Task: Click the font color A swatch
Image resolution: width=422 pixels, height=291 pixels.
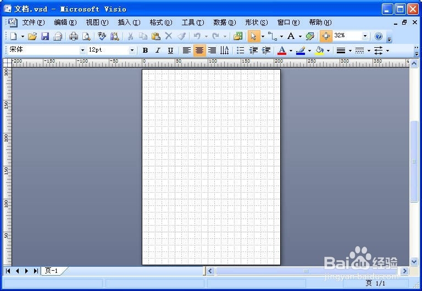Action: pos(282,51)
